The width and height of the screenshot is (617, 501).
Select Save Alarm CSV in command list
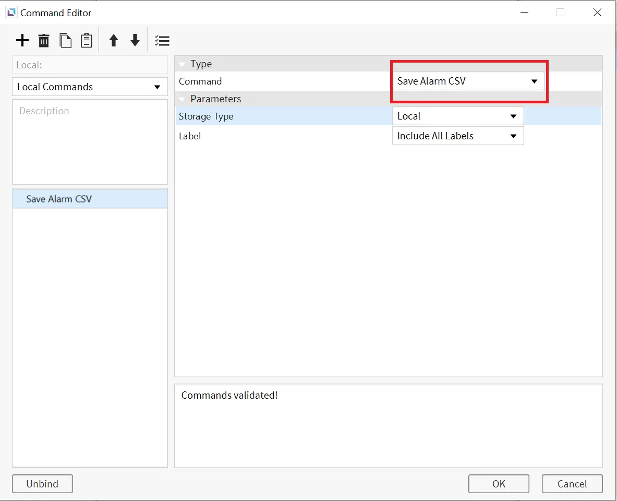coord(59,199)
